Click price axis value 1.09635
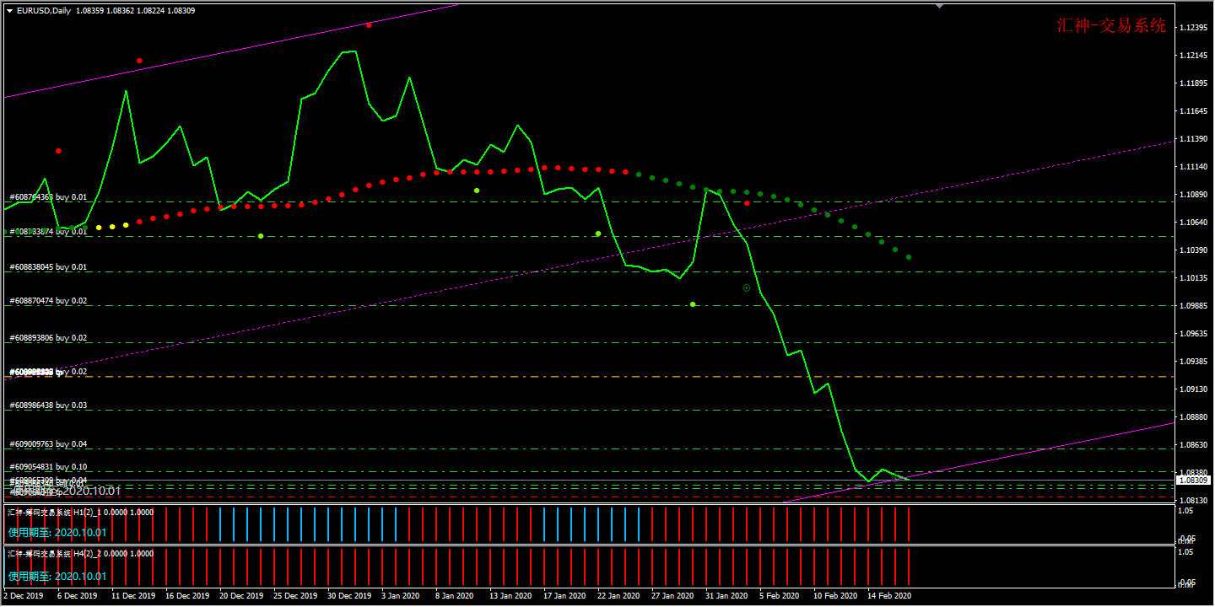1215x607 pixels. 1193,334
